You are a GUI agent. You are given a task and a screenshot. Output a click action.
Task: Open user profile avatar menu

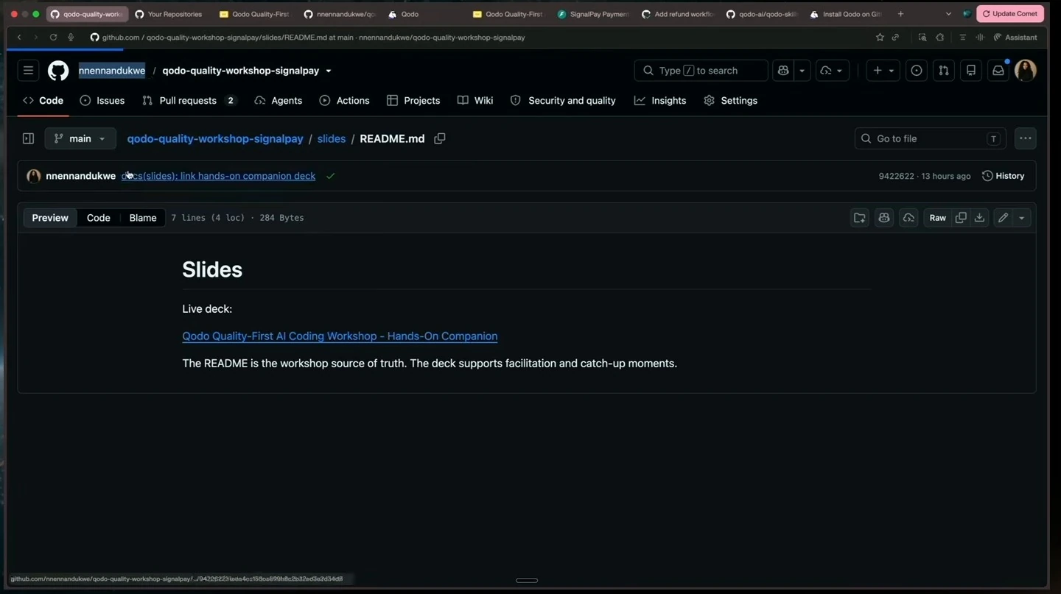(x=1026, y=71)
